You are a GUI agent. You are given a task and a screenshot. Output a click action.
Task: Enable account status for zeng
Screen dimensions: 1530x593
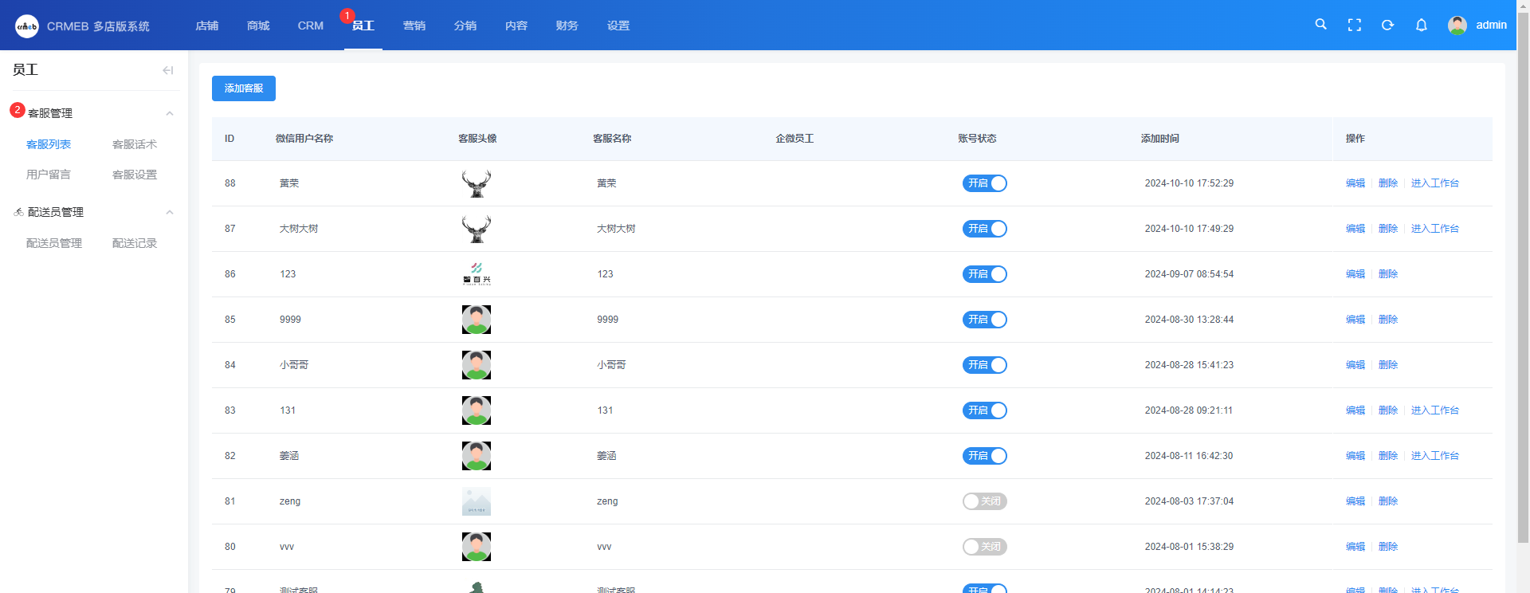pyautogui.click(x=984, y=501)
